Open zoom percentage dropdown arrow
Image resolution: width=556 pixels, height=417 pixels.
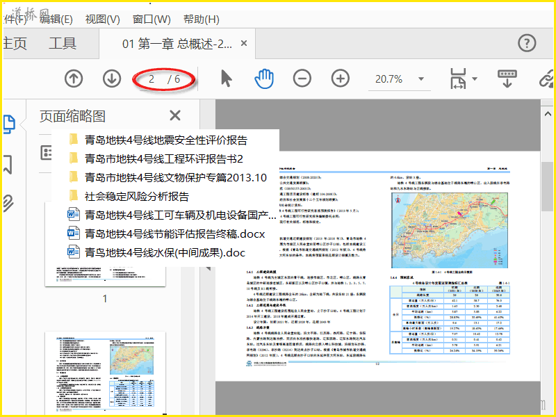point(421,79)
